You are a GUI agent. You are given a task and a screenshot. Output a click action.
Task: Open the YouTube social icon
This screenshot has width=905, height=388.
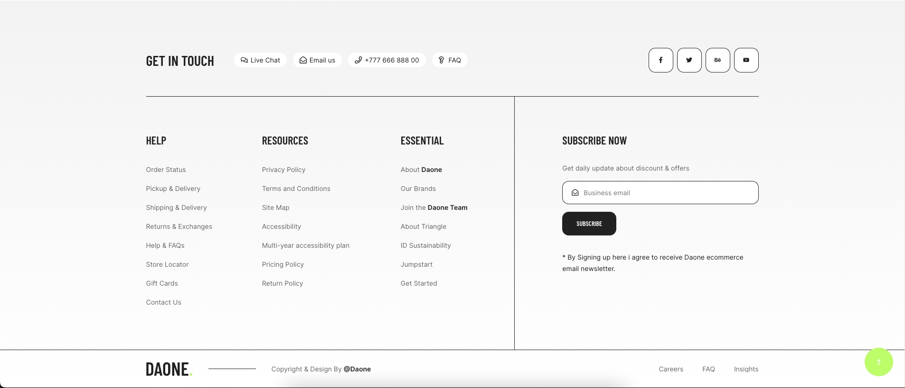tap(746, 60)
